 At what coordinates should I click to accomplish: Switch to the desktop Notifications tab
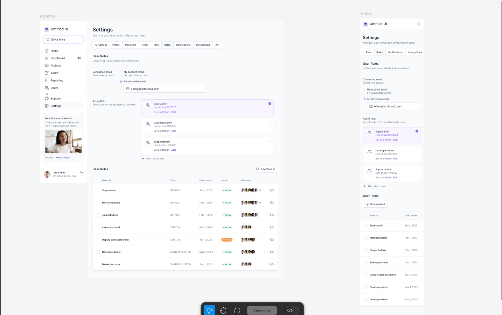pyautogui.click(x=183, y=45)
